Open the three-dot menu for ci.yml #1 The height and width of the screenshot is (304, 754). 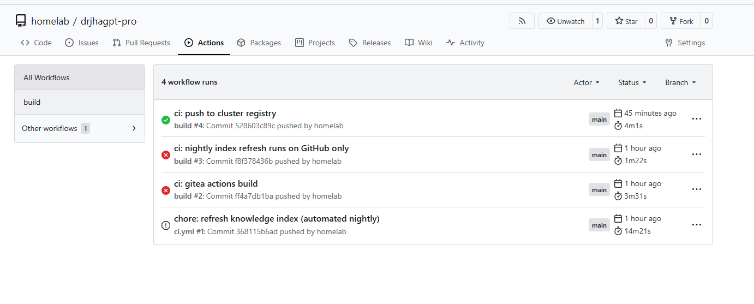696,225
